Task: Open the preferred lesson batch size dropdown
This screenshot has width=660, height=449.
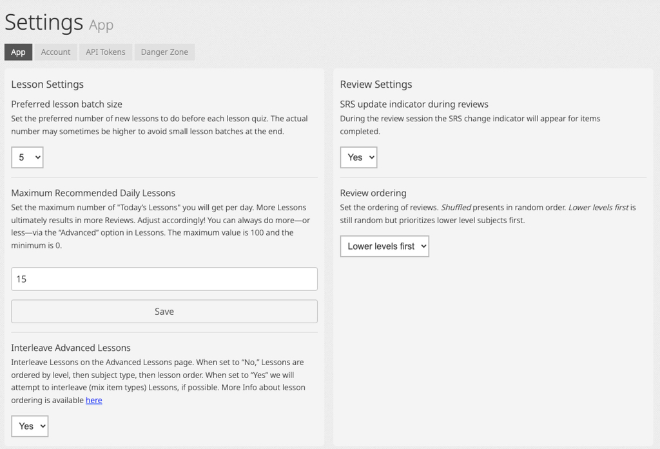Action: pyautogui.click(x=27, y=157)
